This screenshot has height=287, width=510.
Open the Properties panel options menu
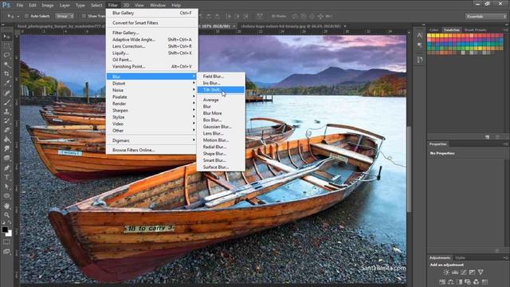tap(505, 144)
